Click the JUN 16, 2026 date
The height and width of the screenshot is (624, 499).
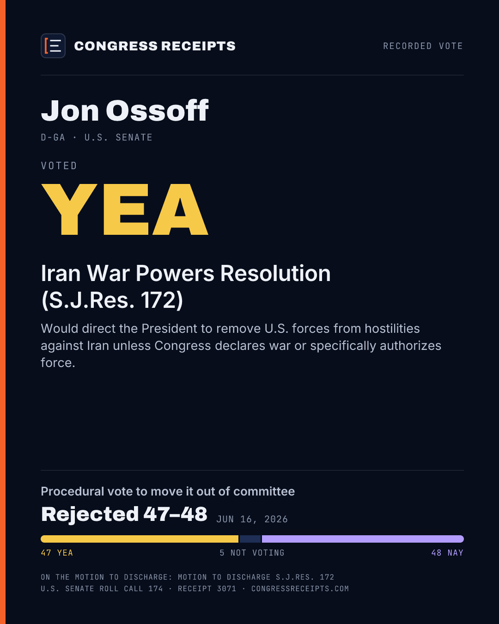(252, 519)
